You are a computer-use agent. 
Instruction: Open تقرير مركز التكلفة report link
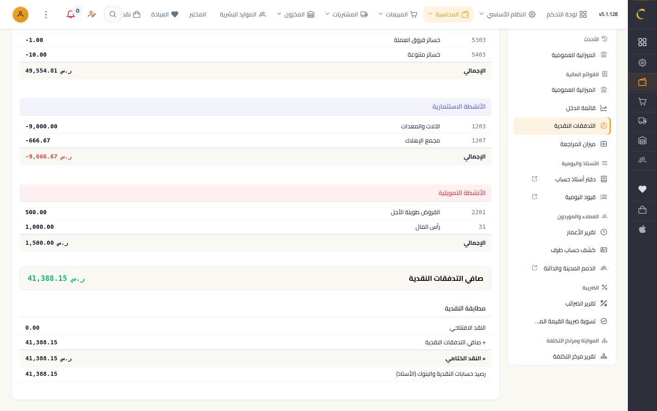[x=562, y=357]
